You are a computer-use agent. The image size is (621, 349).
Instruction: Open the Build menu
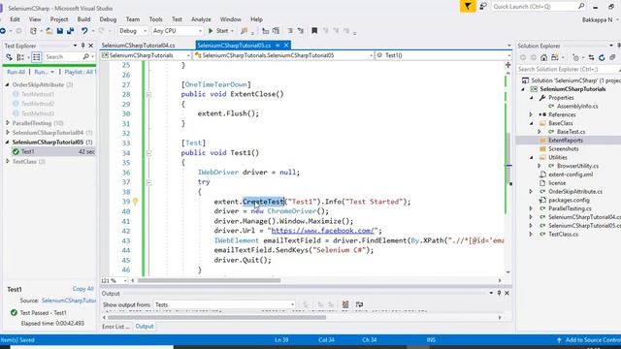coord(83,19)
